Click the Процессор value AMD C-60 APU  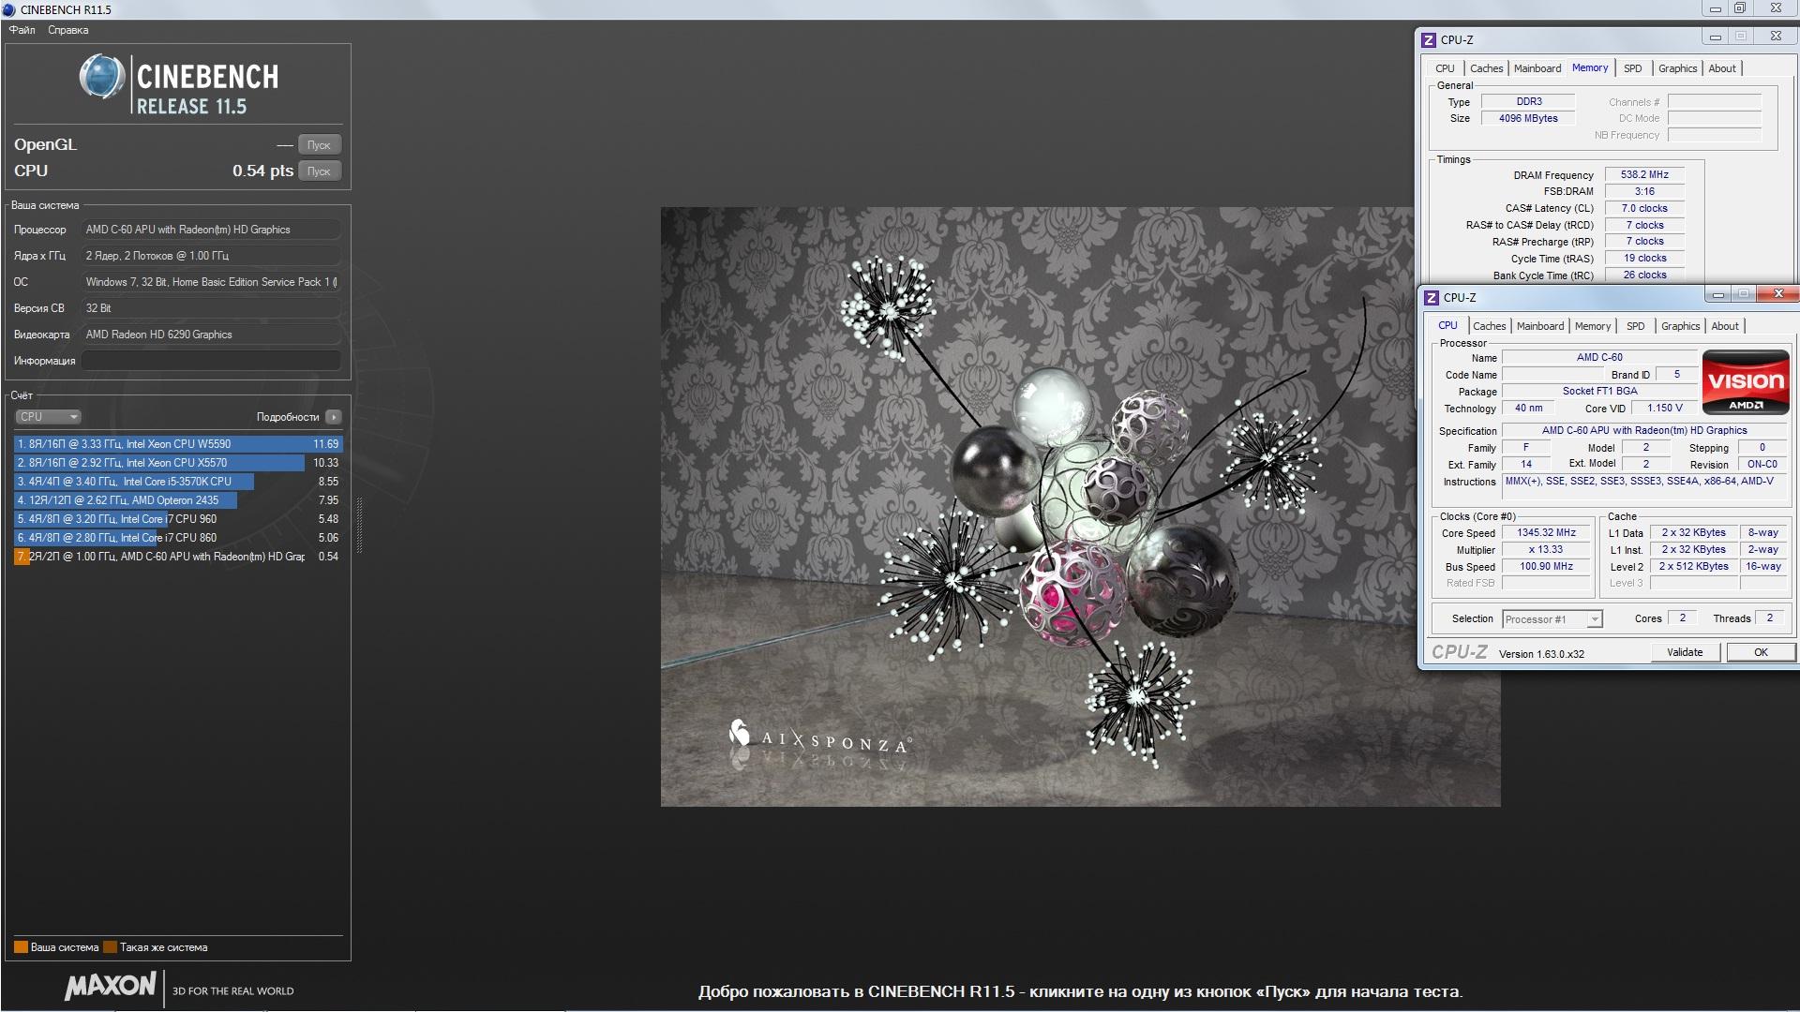pyautogui.click(x=211, y=230)
